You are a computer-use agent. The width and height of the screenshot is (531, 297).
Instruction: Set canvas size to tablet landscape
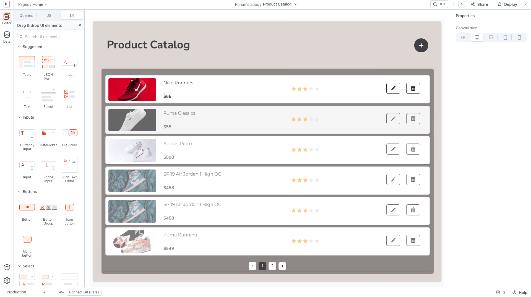pyautogui.click(x=491, y=37)
